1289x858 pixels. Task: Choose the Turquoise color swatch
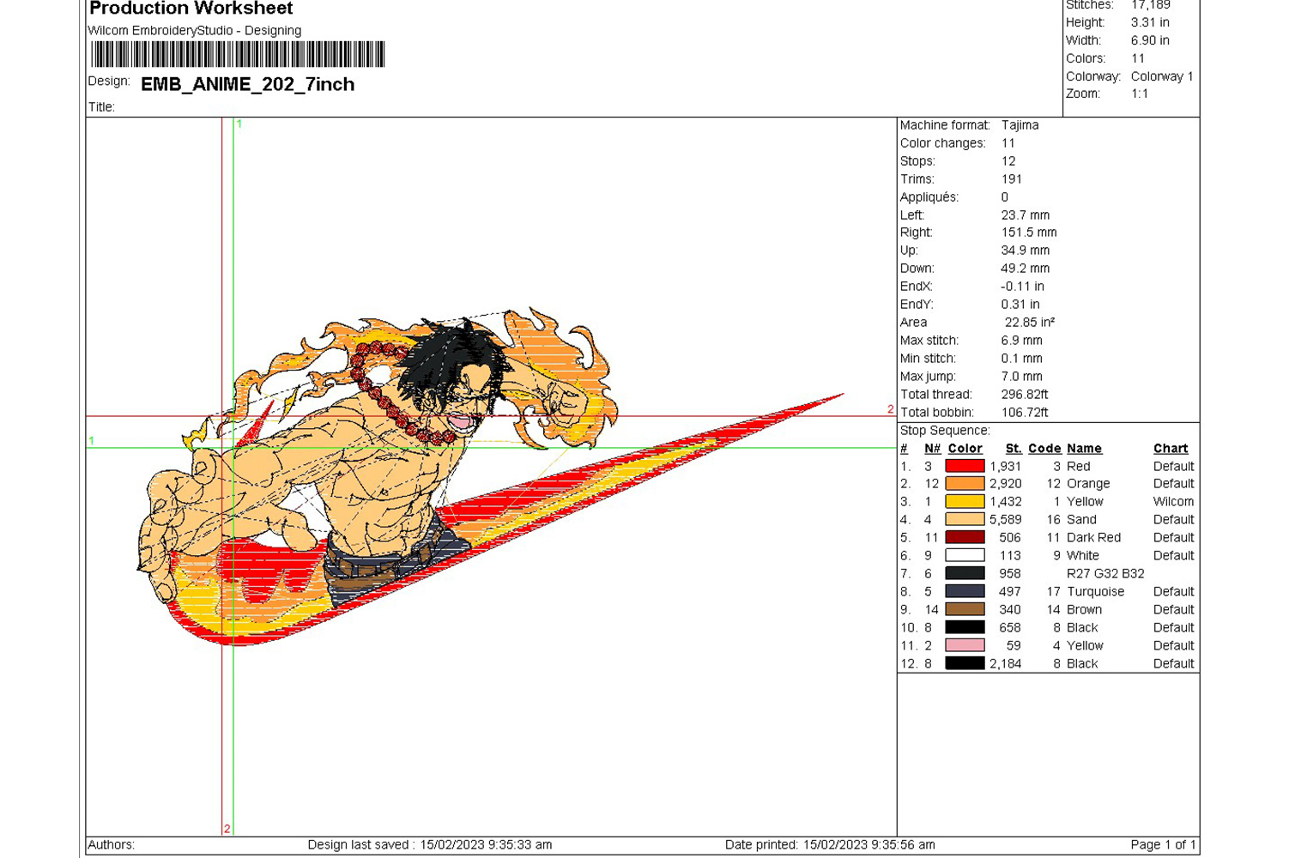965,592
